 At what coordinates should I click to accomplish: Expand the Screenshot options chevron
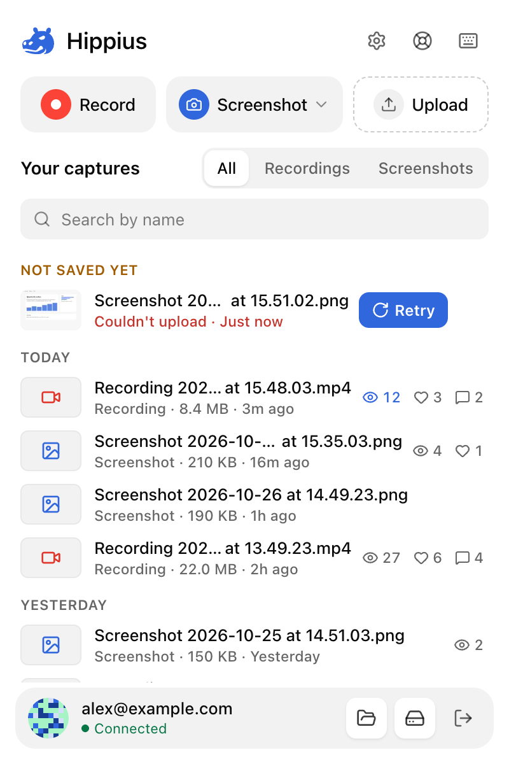(322, 104)
